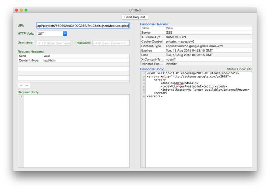
Task: Click the GData domain line in response
Action: pyautogui.click(x=179, y=83)
